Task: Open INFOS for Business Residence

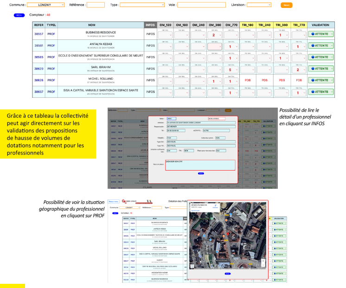Action: coord(150,34)
